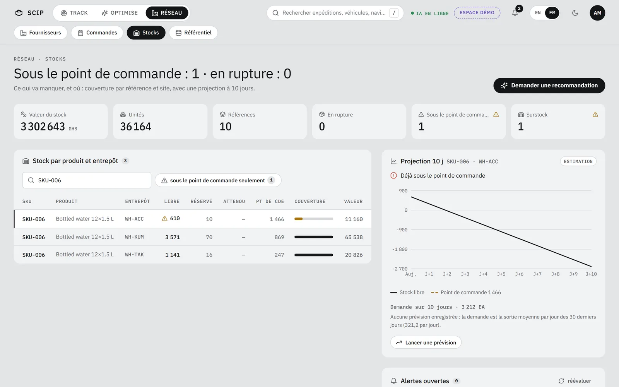Open the TRACK section

pyautogui.click(x=74, y=13)
